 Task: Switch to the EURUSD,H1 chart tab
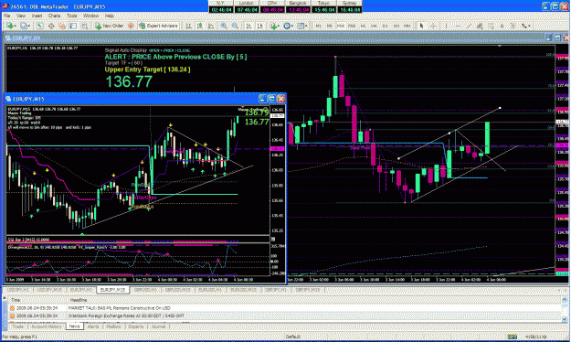tap(210, 290)
